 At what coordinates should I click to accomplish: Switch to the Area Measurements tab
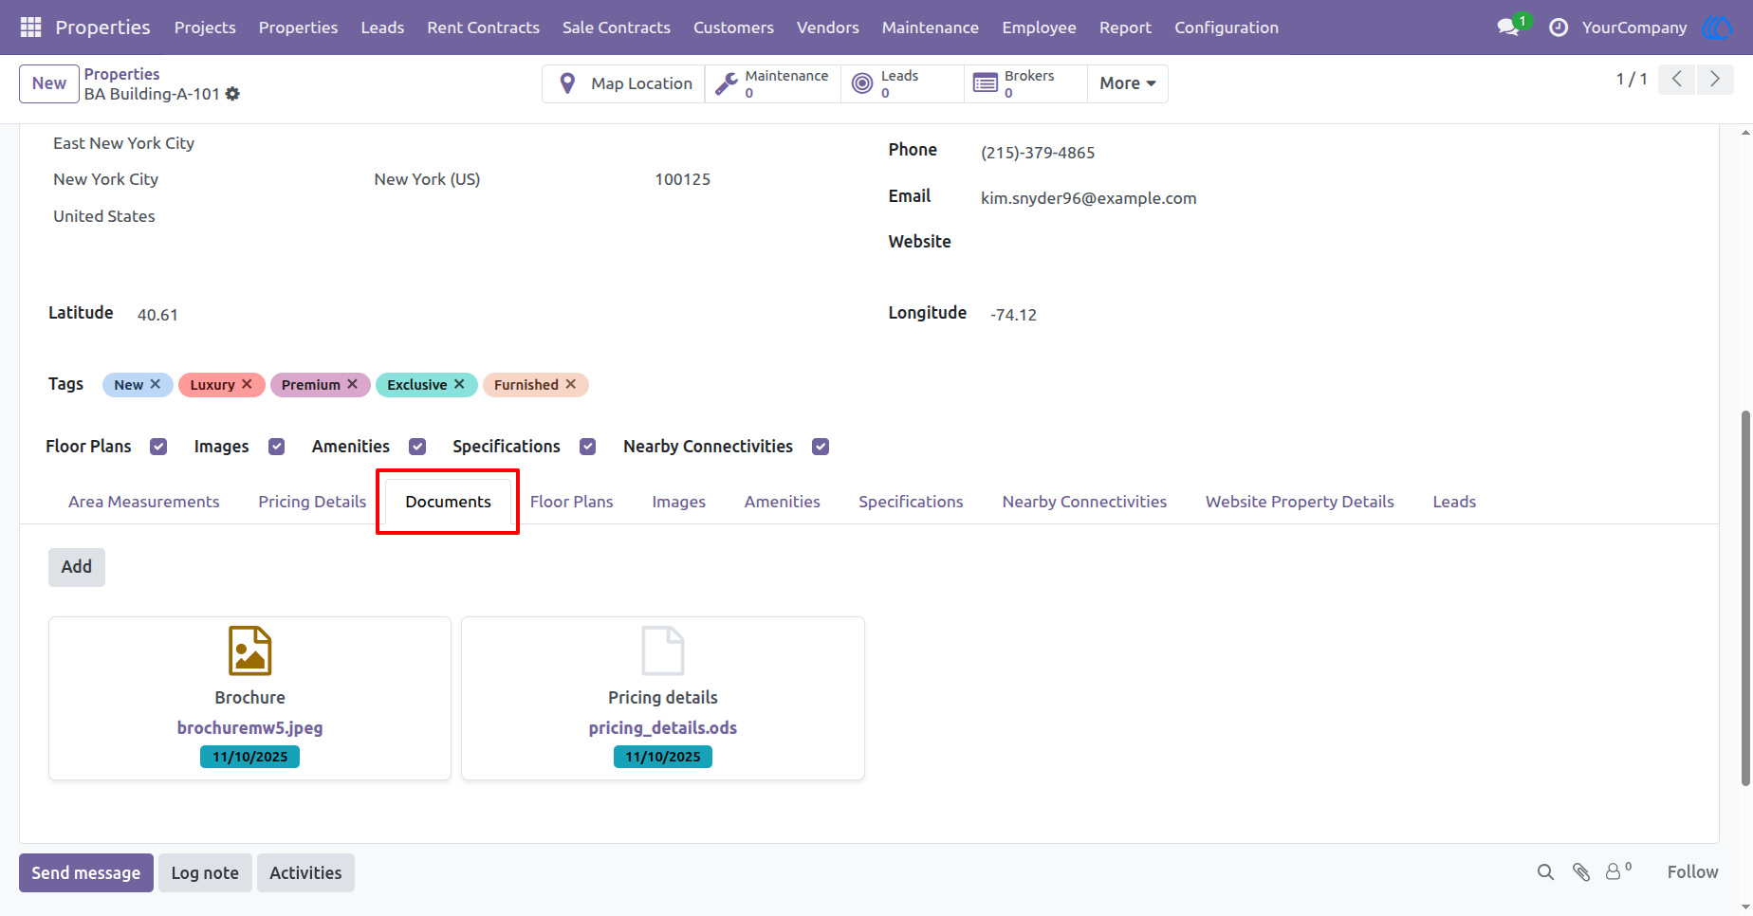point(144,502)
